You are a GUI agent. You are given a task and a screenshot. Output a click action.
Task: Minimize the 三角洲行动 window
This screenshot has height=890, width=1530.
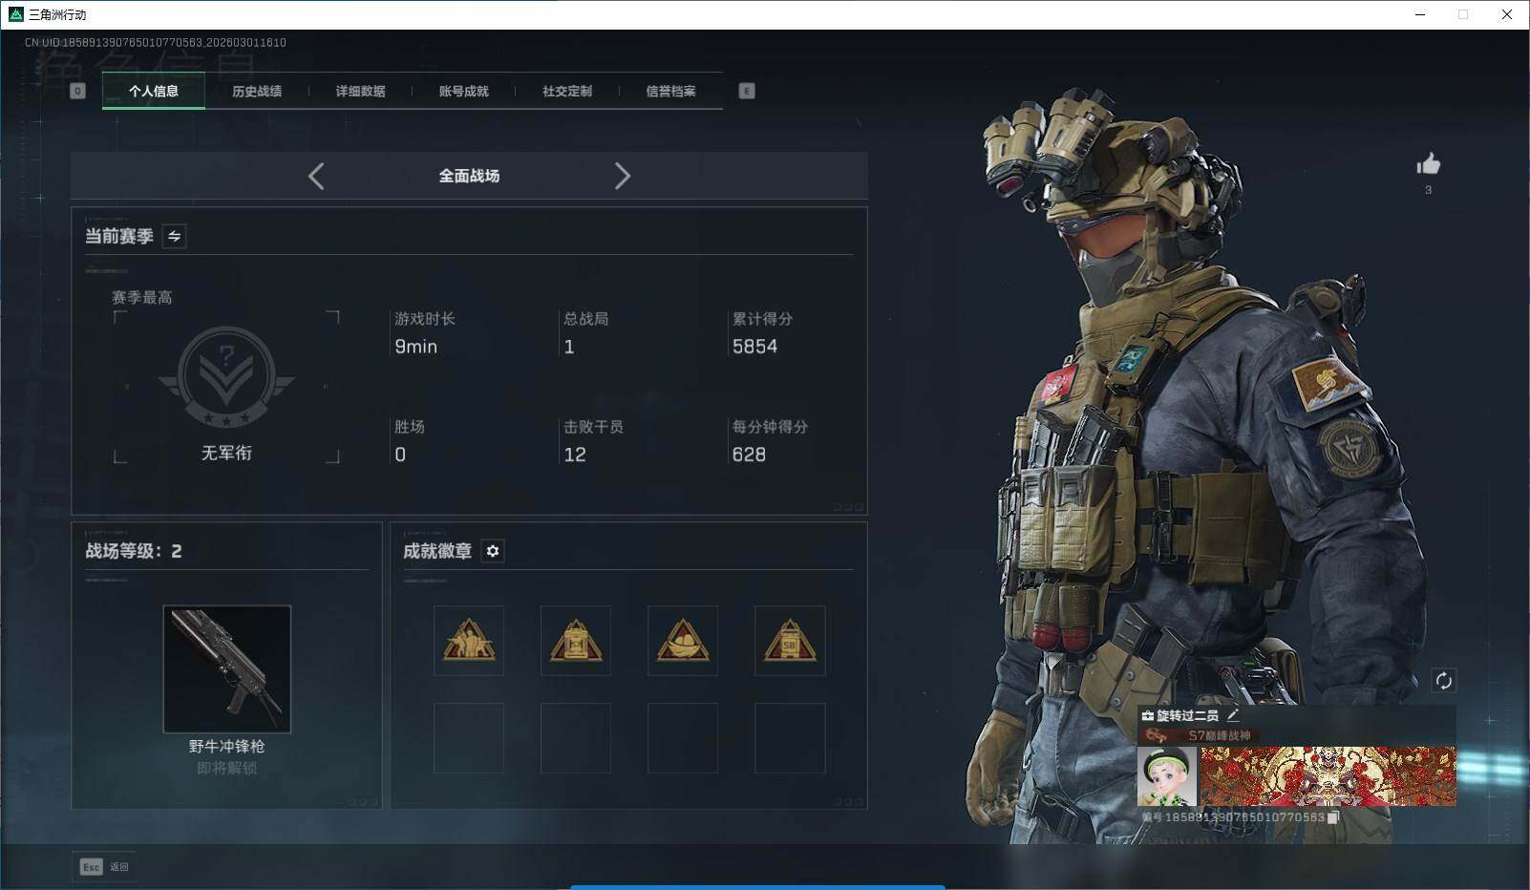(1420, 14)
